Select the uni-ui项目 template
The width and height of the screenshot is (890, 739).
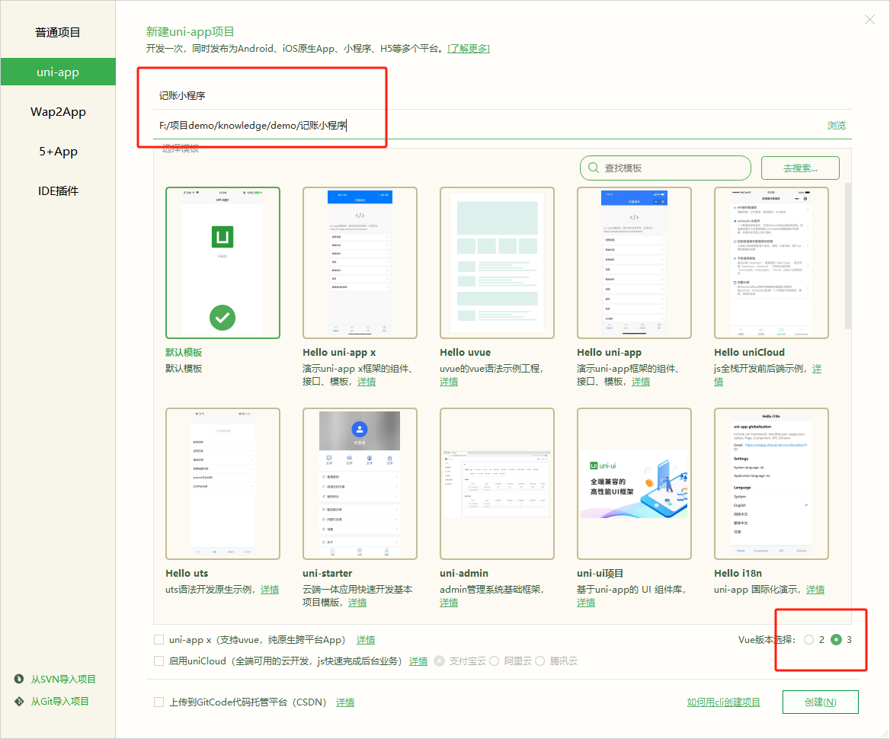pyautogui.click(x=634, y=484)
